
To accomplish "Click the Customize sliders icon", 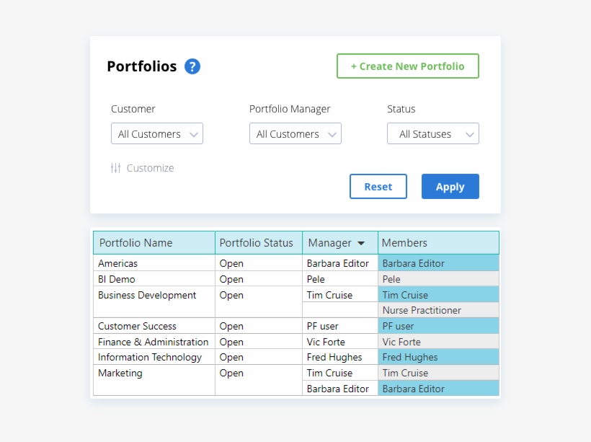I will (x=115, y=168).
